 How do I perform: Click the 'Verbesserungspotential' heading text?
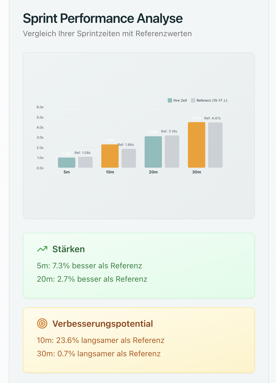pos(103,324)
